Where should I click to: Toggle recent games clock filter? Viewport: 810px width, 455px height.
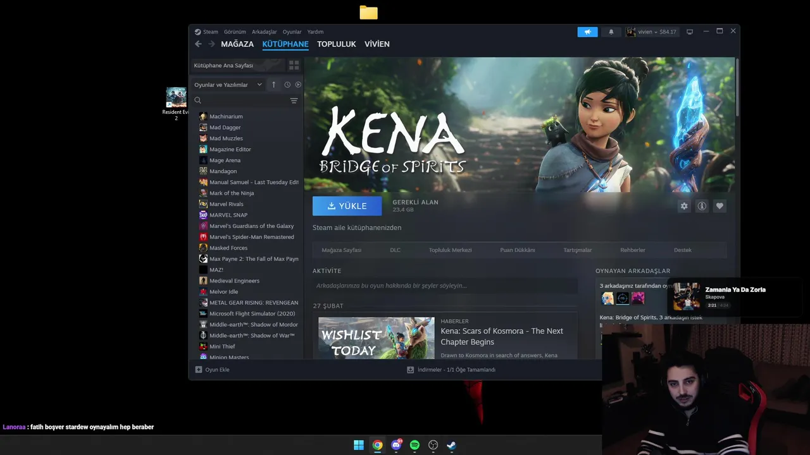[x=287, y=85]
